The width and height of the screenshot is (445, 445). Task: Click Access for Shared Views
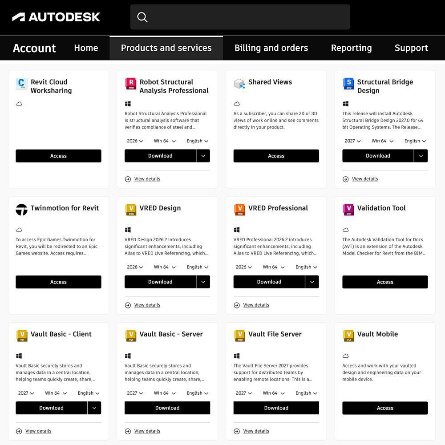click(x=276, y=156)
